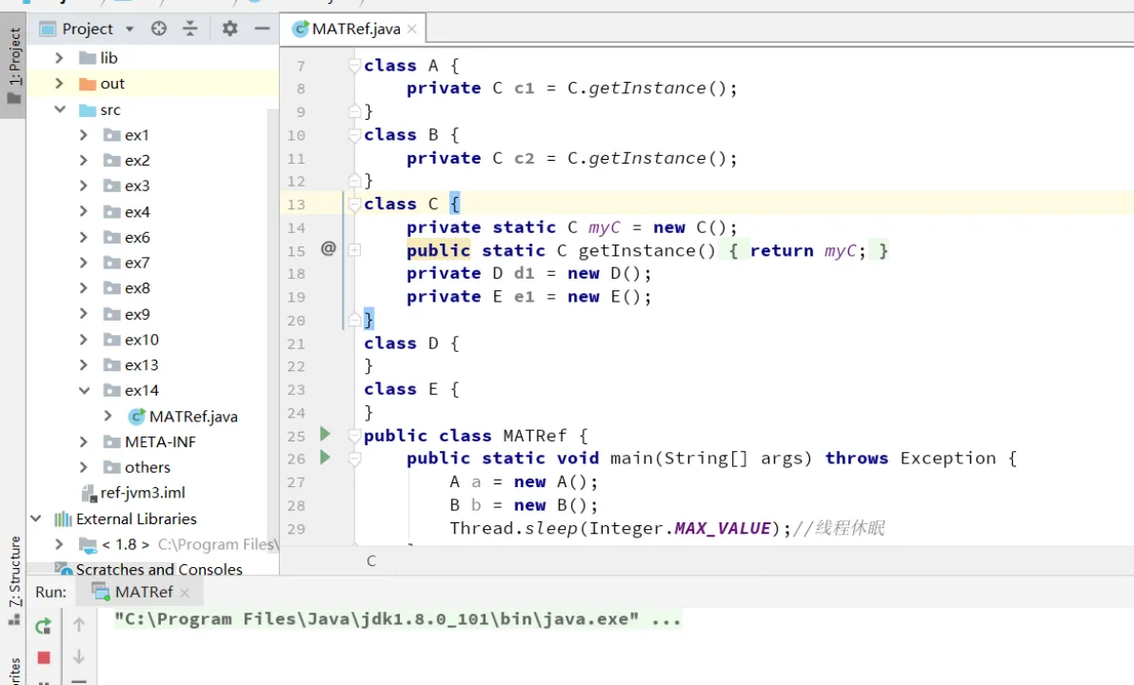The height and width of the screenshot is (685, 1134).
Task: Expand the ex1 package
Action: 83,135
